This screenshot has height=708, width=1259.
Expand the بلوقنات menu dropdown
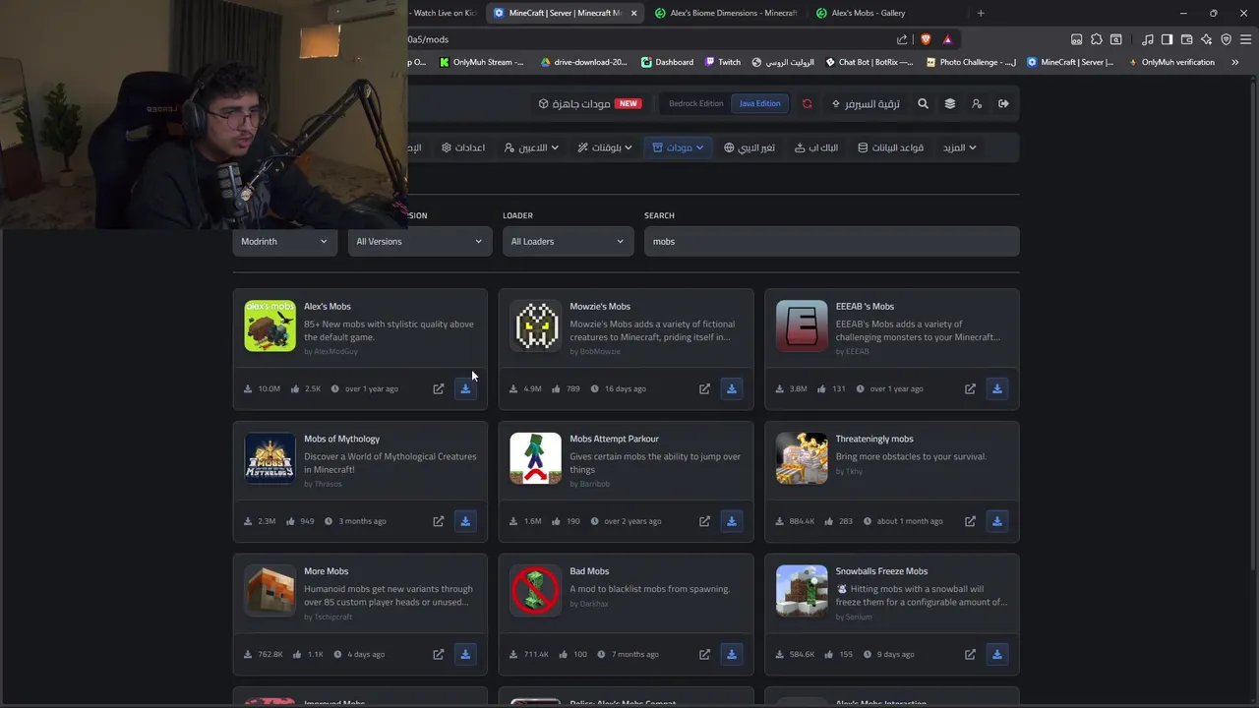(605, 147)
